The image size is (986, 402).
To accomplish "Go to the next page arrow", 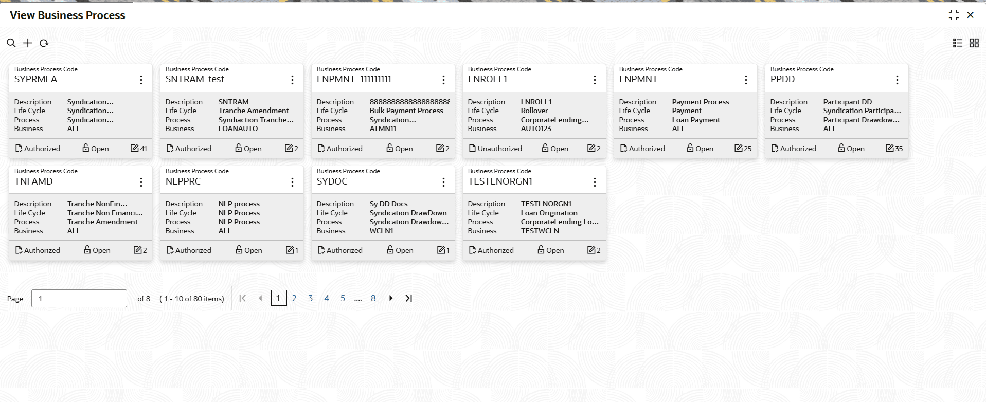I will (391, 298).
